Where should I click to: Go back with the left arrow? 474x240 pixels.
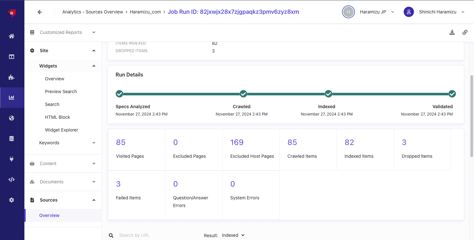click(x=39, y=12)
